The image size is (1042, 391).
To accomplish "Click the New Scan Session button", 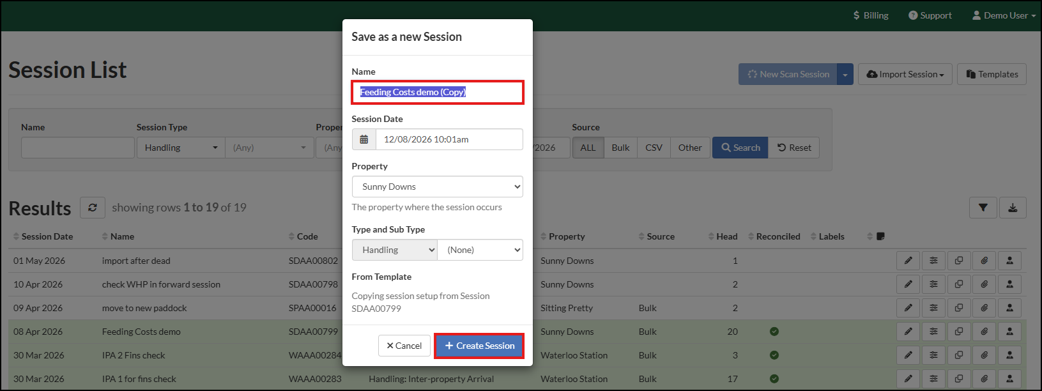I will coord(788,74).
